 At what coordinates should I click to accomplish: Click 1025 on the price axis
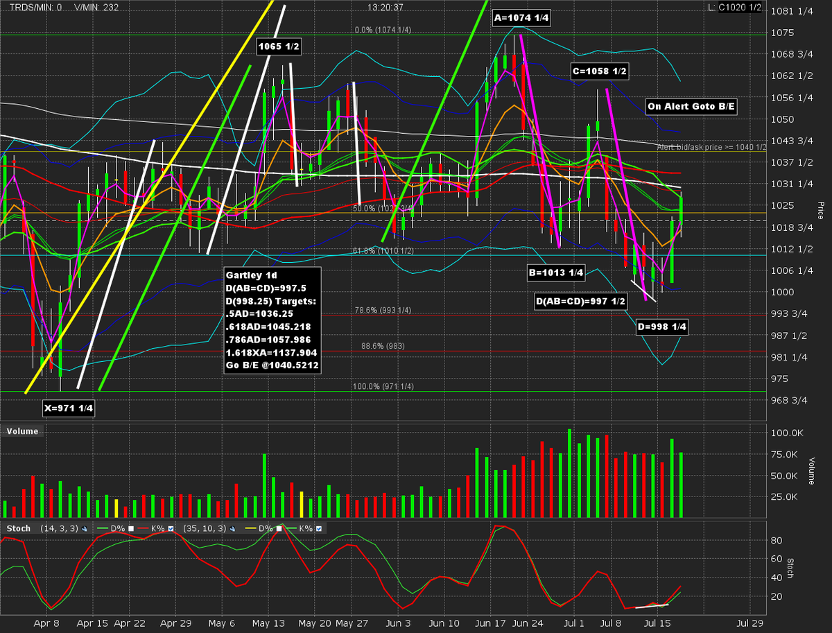(x=782, y=205)
